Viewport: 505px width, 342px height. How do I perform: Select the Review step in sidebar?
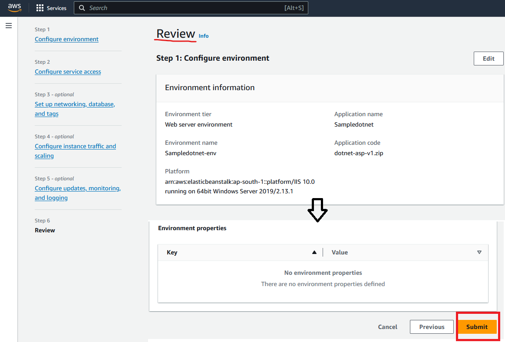point(45,230)
